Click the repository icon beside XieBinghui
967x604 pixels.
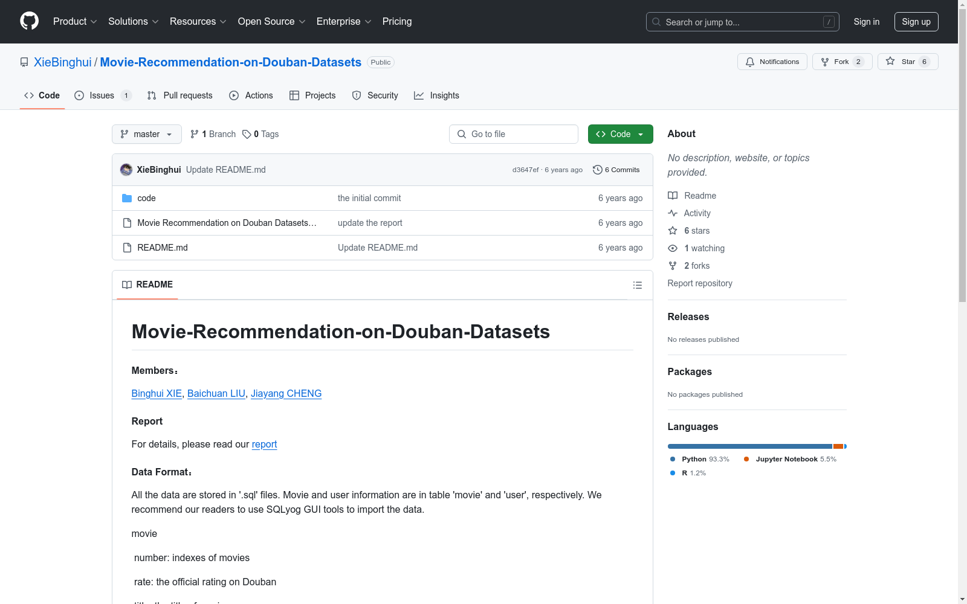pos(24,62)
